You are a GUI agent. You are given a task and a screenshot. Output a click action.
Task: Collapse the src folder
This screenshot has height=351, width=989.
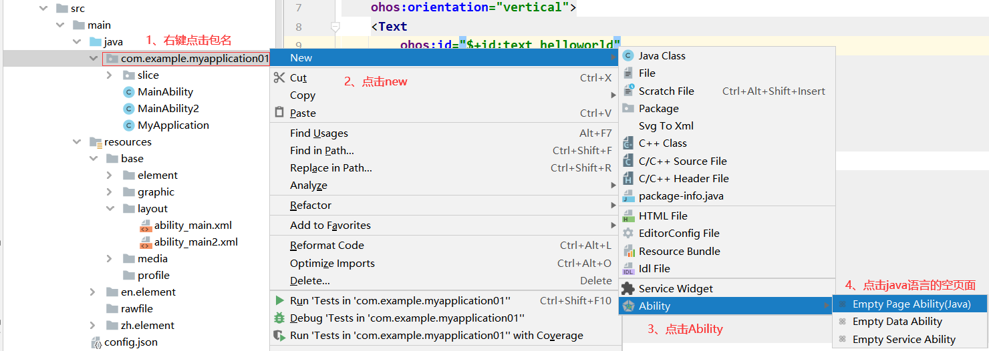(43, 9)
